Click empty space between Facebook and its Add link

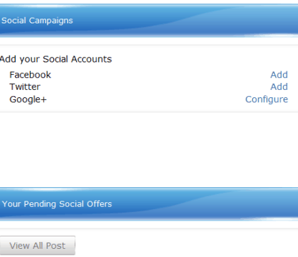[x=160, y=75]
